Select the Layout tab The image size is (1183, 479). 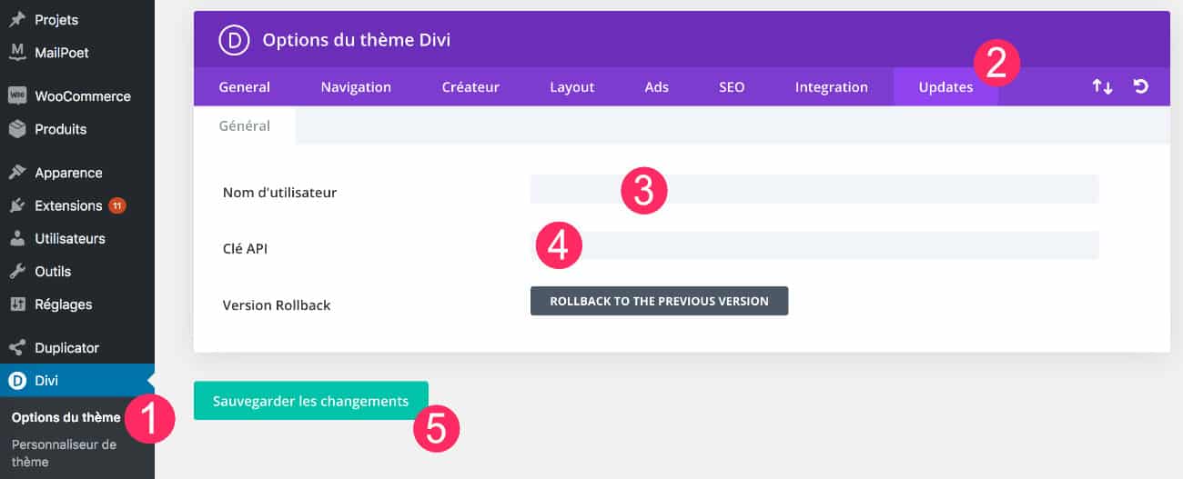pyautogui.click(x=571, y=87)
